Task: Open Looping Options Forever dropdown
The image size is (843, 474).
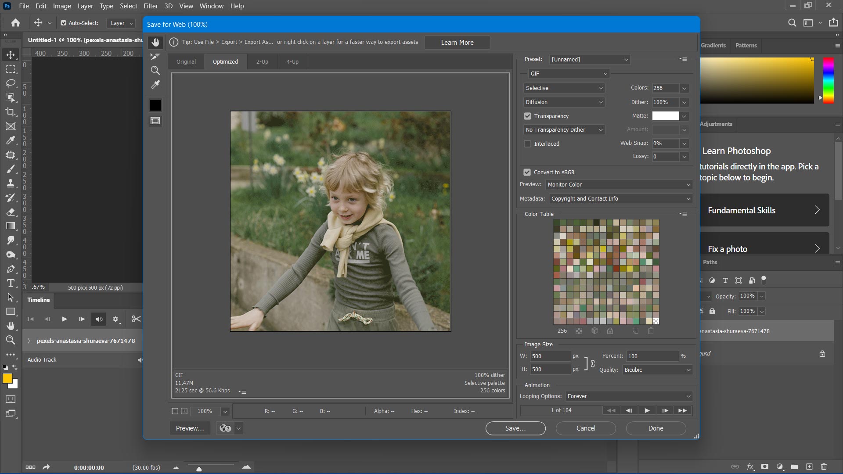Action: [629, 396]
